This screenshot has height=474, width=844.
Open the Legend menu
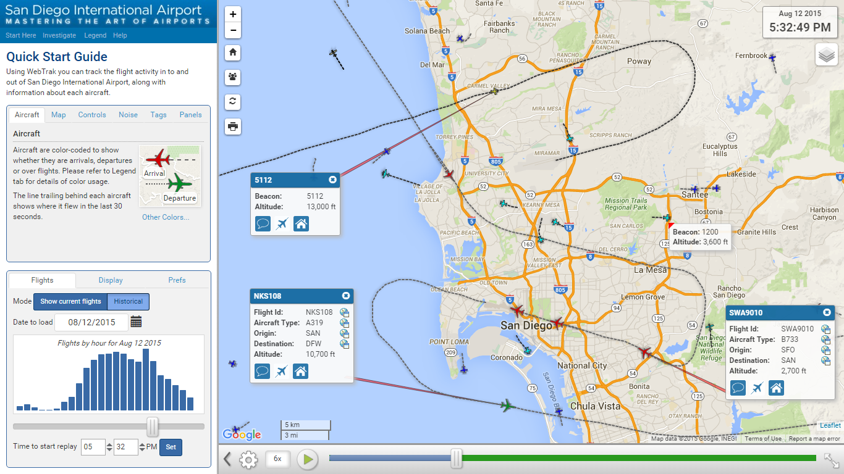(x=95, y=35)
